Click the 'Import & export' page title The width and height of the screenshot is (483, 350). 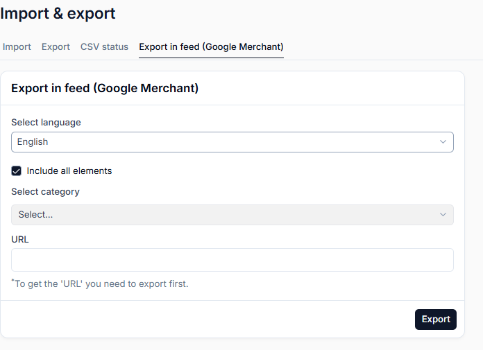[58, 14]
